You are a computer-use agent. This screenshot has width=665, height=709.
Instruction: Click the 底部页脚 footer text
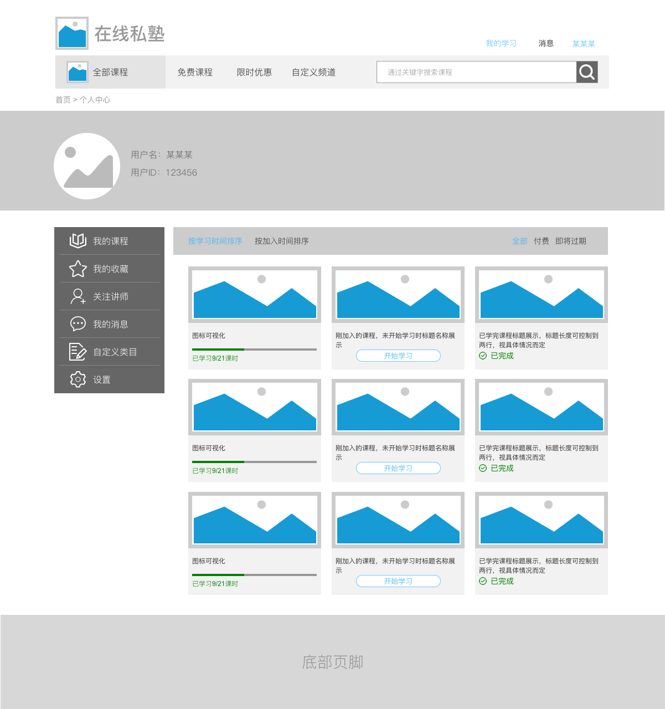[332, 662]
